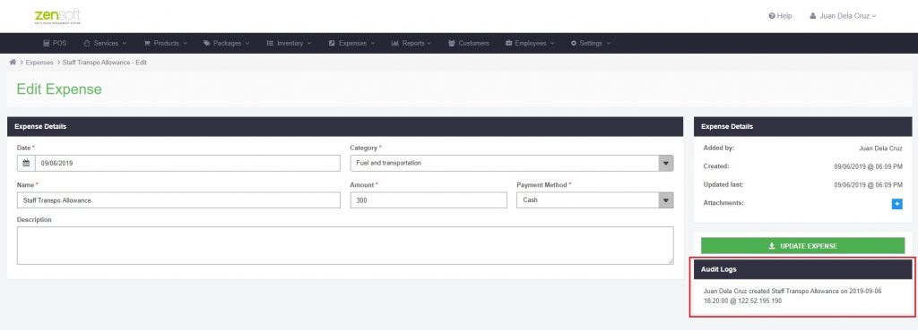Click the Date field showing 09/06/2019
This screenshot has width=918, height=330.
pyautogui.click(x=187, y=163)
